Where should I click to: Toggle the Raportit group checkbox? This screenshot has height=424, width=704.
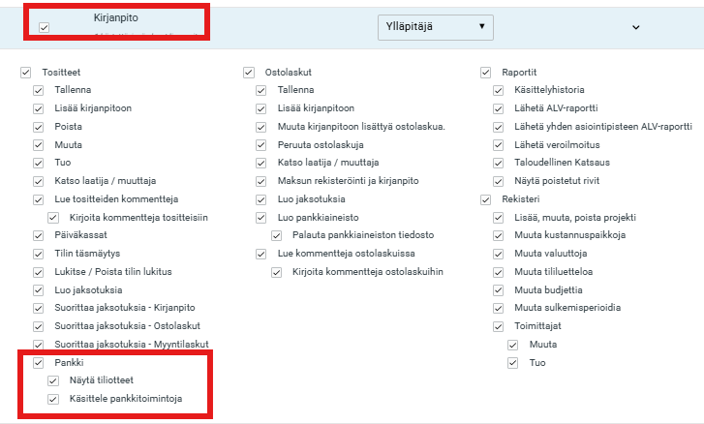coord(485,72)
